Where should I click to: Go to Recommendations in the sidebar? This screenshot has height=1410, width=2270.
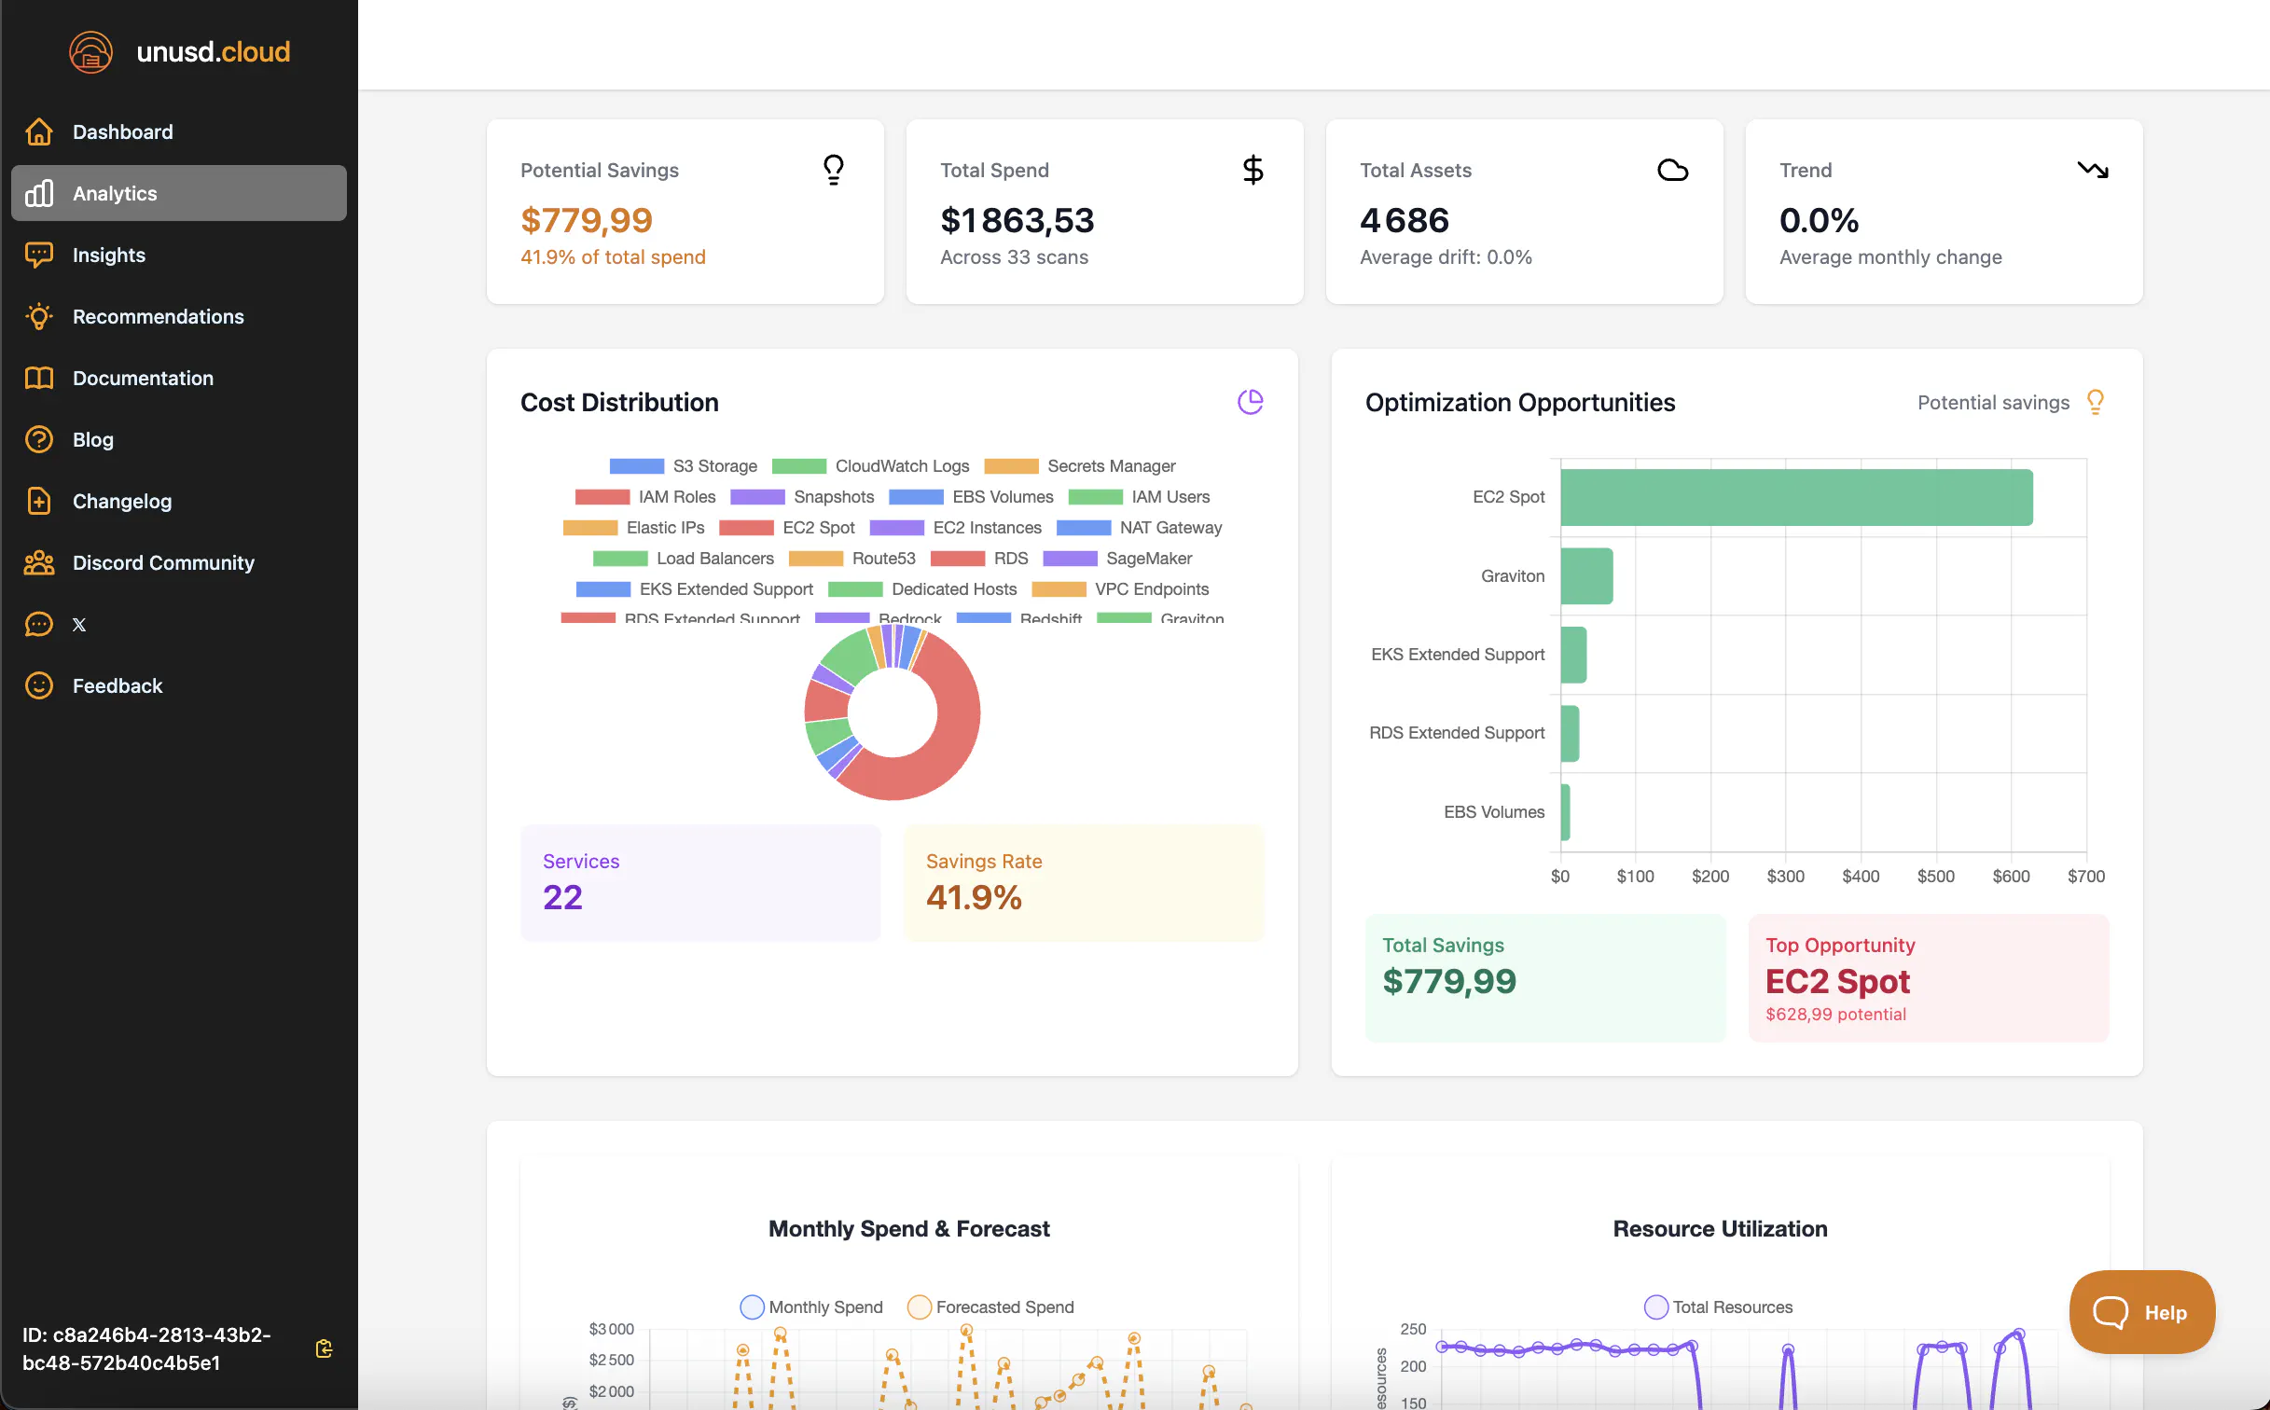[159, 316]
